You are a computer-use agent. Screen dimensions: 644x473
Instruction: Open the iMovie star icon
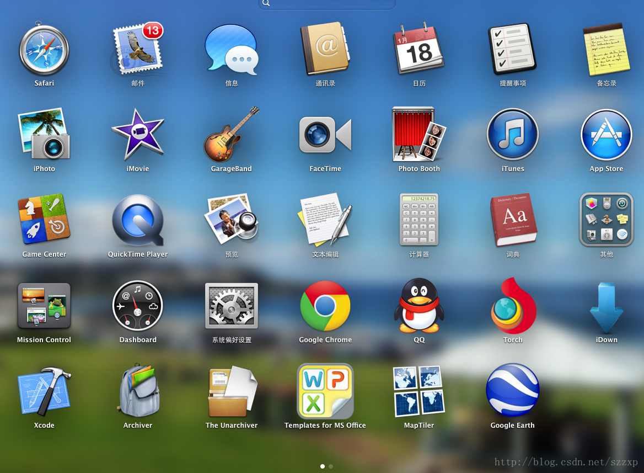tap(138, 134)
